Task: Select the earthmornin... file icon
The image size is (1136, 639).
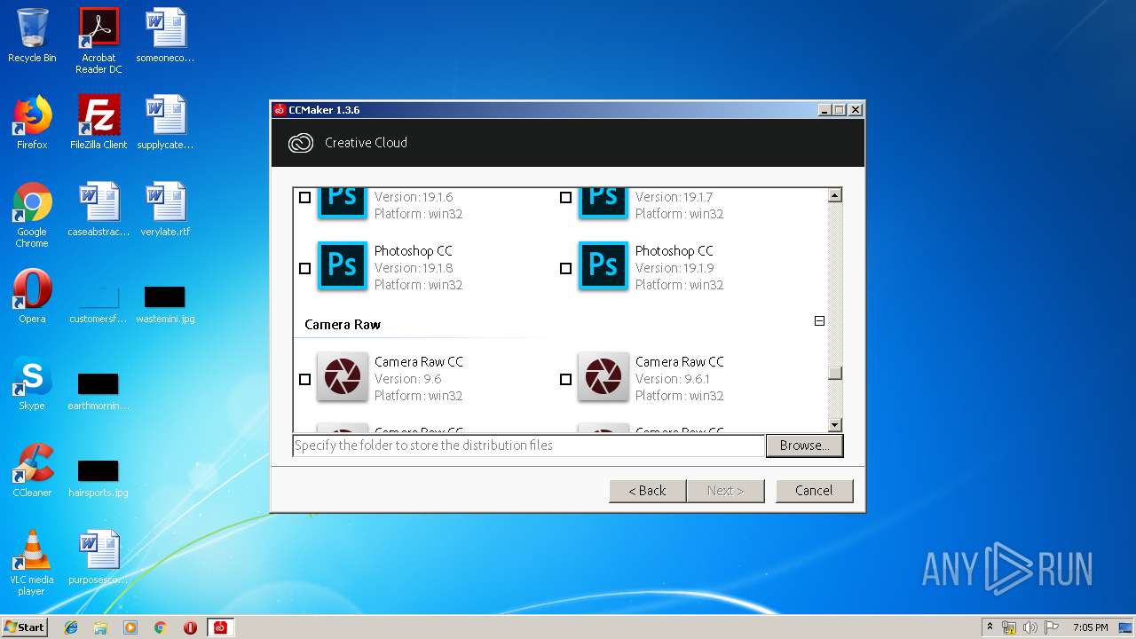Action: click(99, 384)
